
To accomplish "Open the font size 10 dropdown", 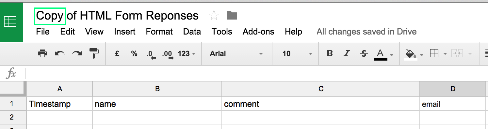I will [x=297, y=53].
